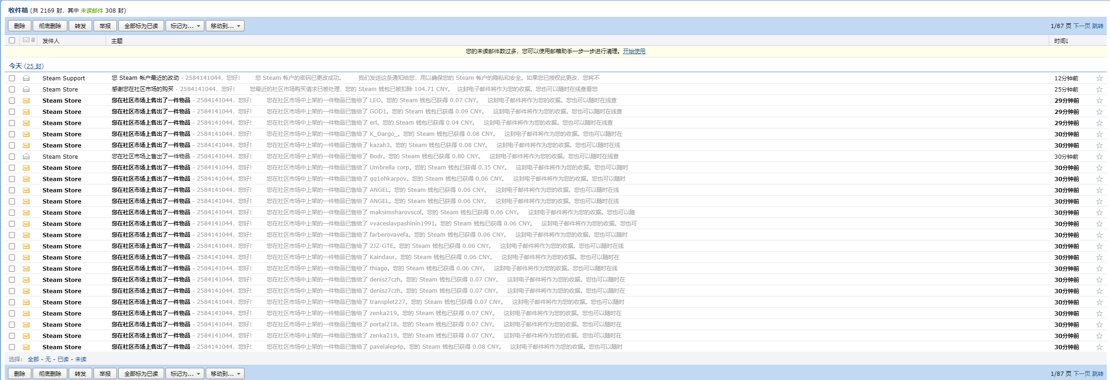Viewport: 1110px width, 380px height.
Task: Click unread envelope icon on Kaindaur row
Action: pos(26,257)
